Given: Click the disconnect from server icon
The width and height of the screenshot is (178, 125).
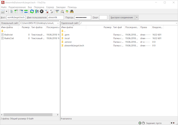Looking at the screenshot, I should 46,11.
